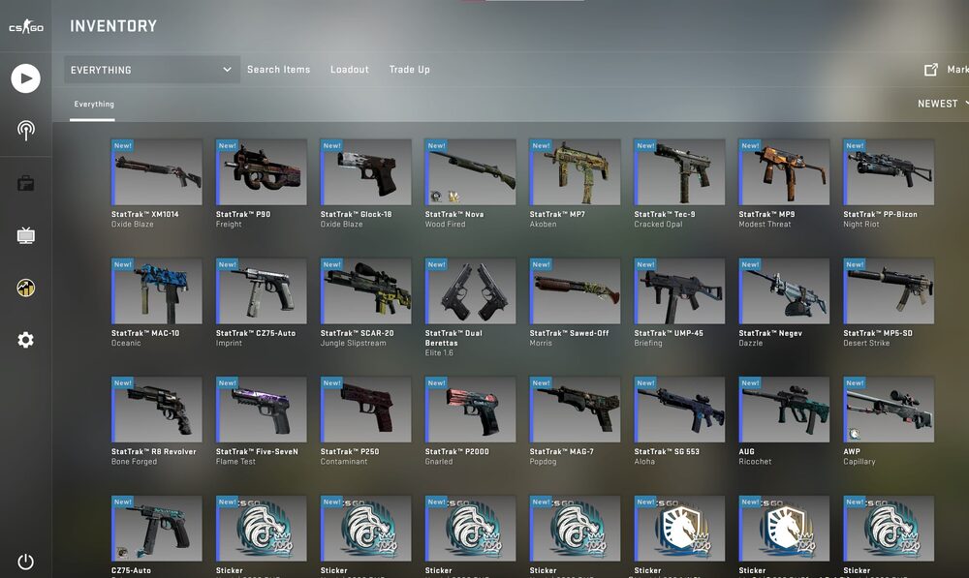The image size is (969, 578).
Task: Select StatTrak MP9 Modest Threat item
Action: point(784,171)
